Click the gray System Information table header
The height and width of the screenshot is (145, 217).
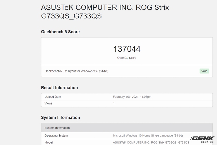point(127,128)
